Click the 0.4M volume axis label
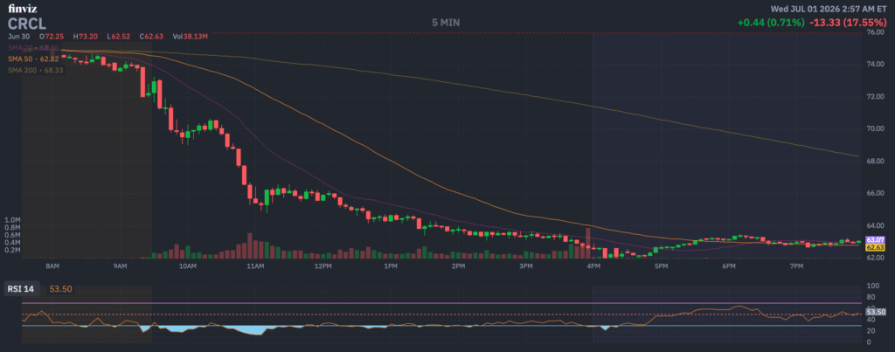The height and width of the screenshot is (352, 895). [x=12, y=243]
